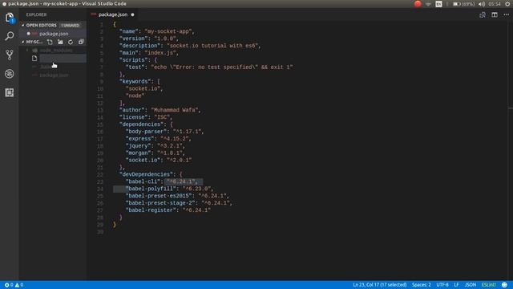Click the clock in the top panel
This screenshot has width=513, height=289.
click(495, 4)
